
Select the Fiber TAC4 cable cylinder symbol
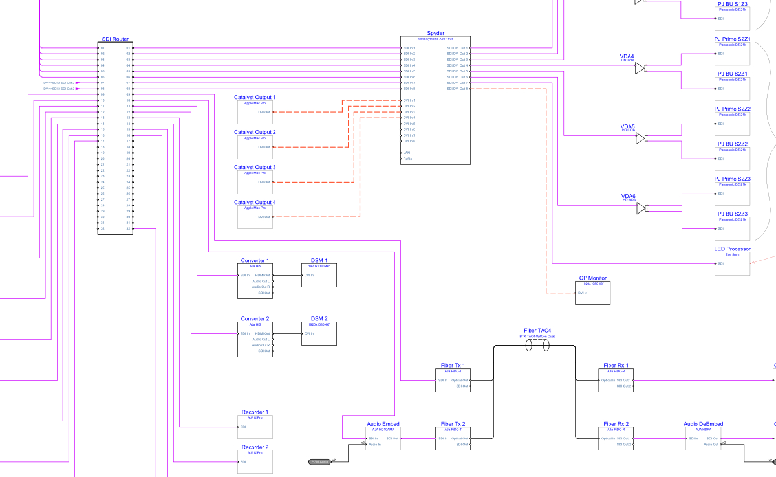(536, 347)
